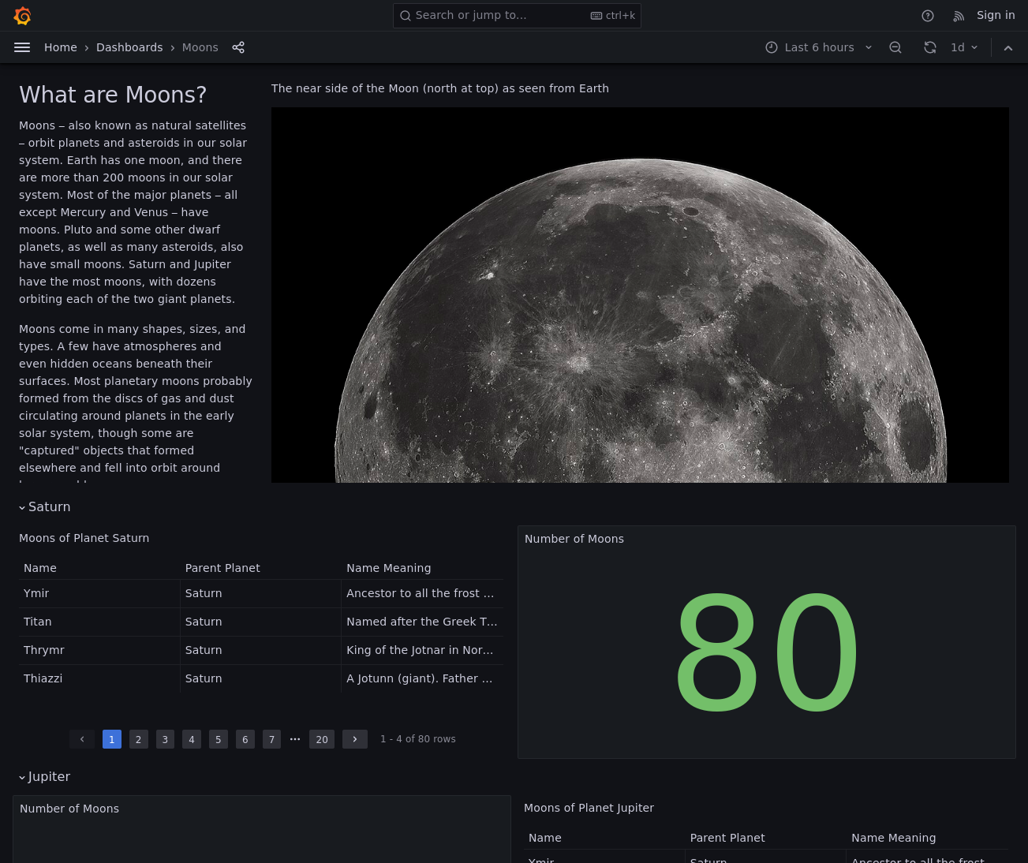Click 'Named after the Greek T…' cell
The image size is (1028, 863).
pyautogui.click(x=422, y=622)
